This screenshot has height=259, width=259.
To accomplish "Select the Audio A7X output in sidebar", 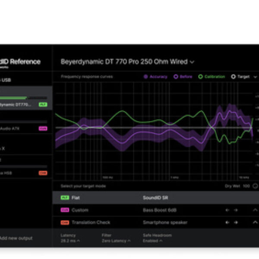I will pos(26,122).
